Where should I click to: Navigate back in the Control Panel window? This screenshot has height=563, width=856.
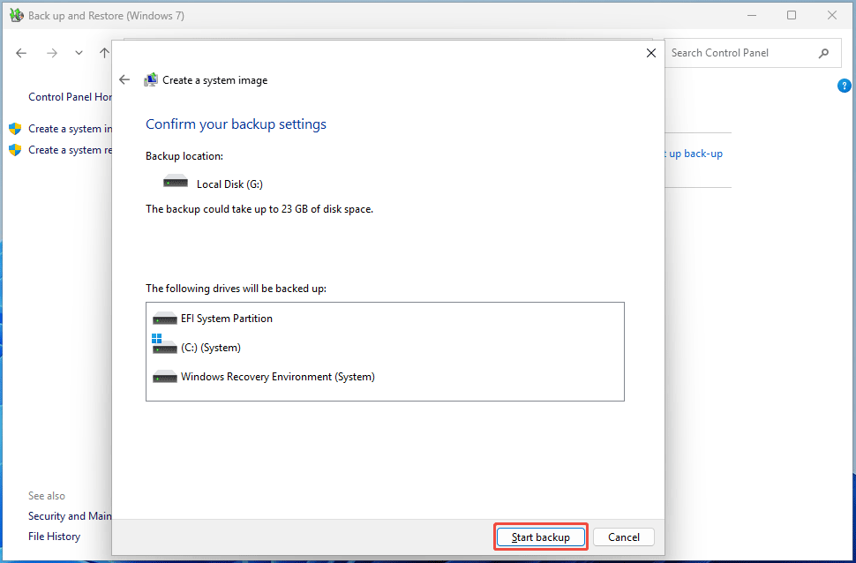pos(21,53)
